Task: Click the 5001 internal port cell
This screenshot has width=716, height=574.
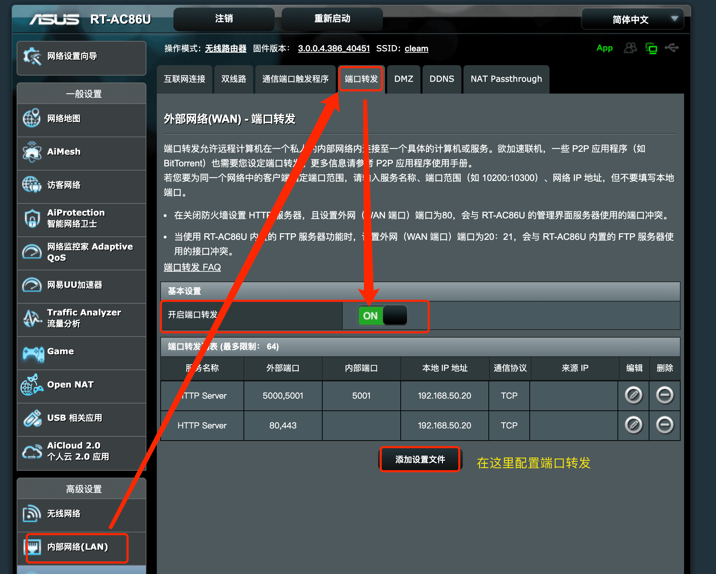Action: 361,395
